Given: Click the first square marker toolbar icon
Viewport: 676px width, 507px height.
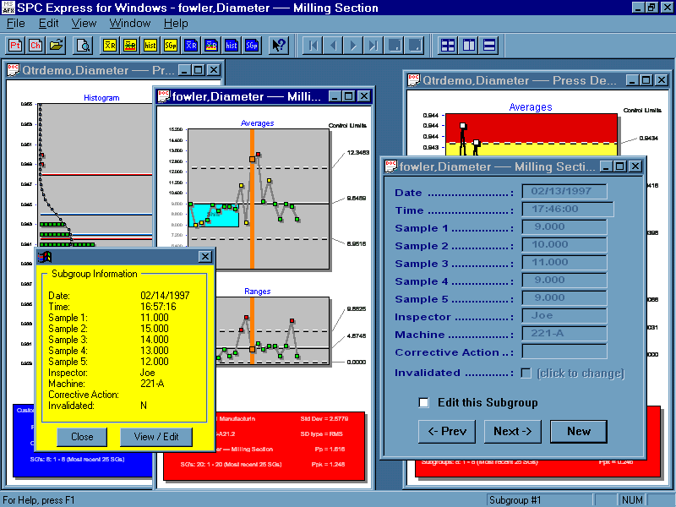Looking at the screenshot, I should 395,46.
